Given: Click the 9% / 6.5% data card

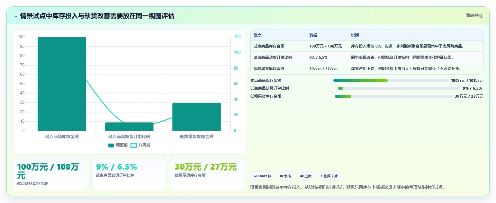Looking at the screenshot, I should [129, 174].
